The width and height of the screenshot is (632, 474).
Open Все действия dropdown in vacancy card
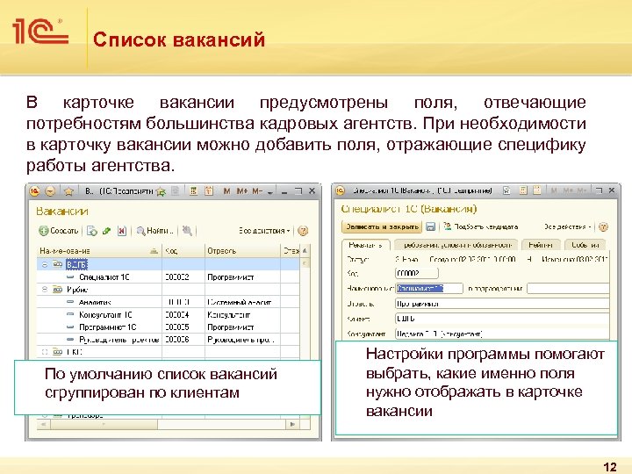568,227
